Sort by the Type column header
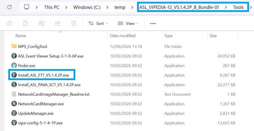Screen dimensions: 254x131 tap(169, 36)
